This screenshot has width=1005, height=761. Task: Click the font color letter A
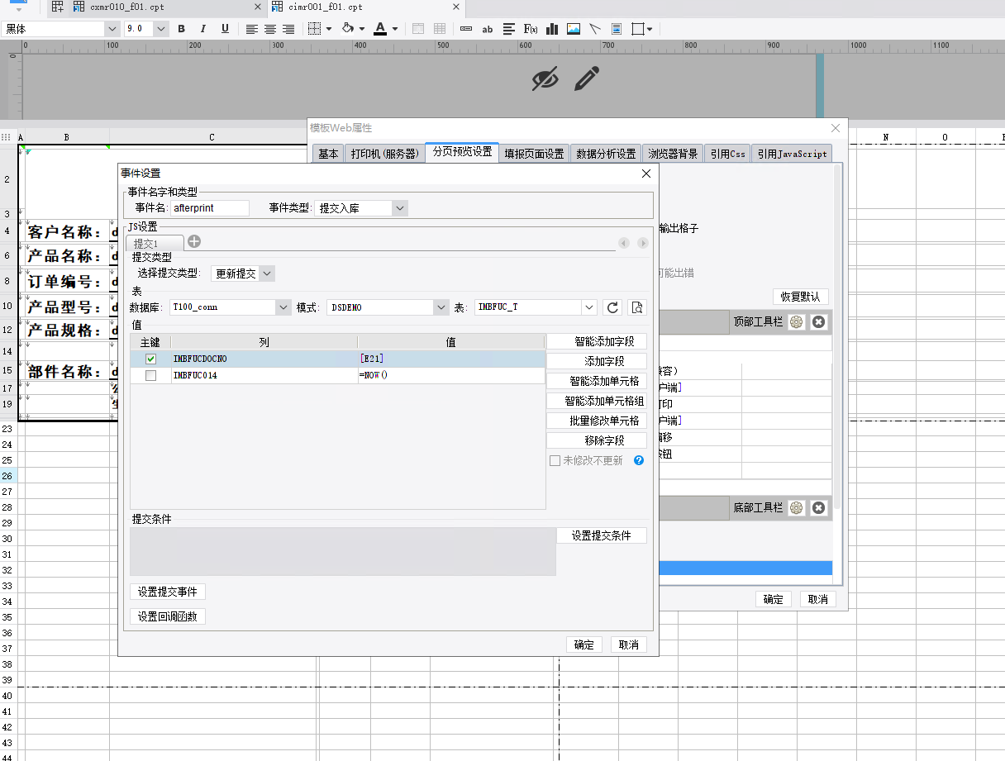380,29
